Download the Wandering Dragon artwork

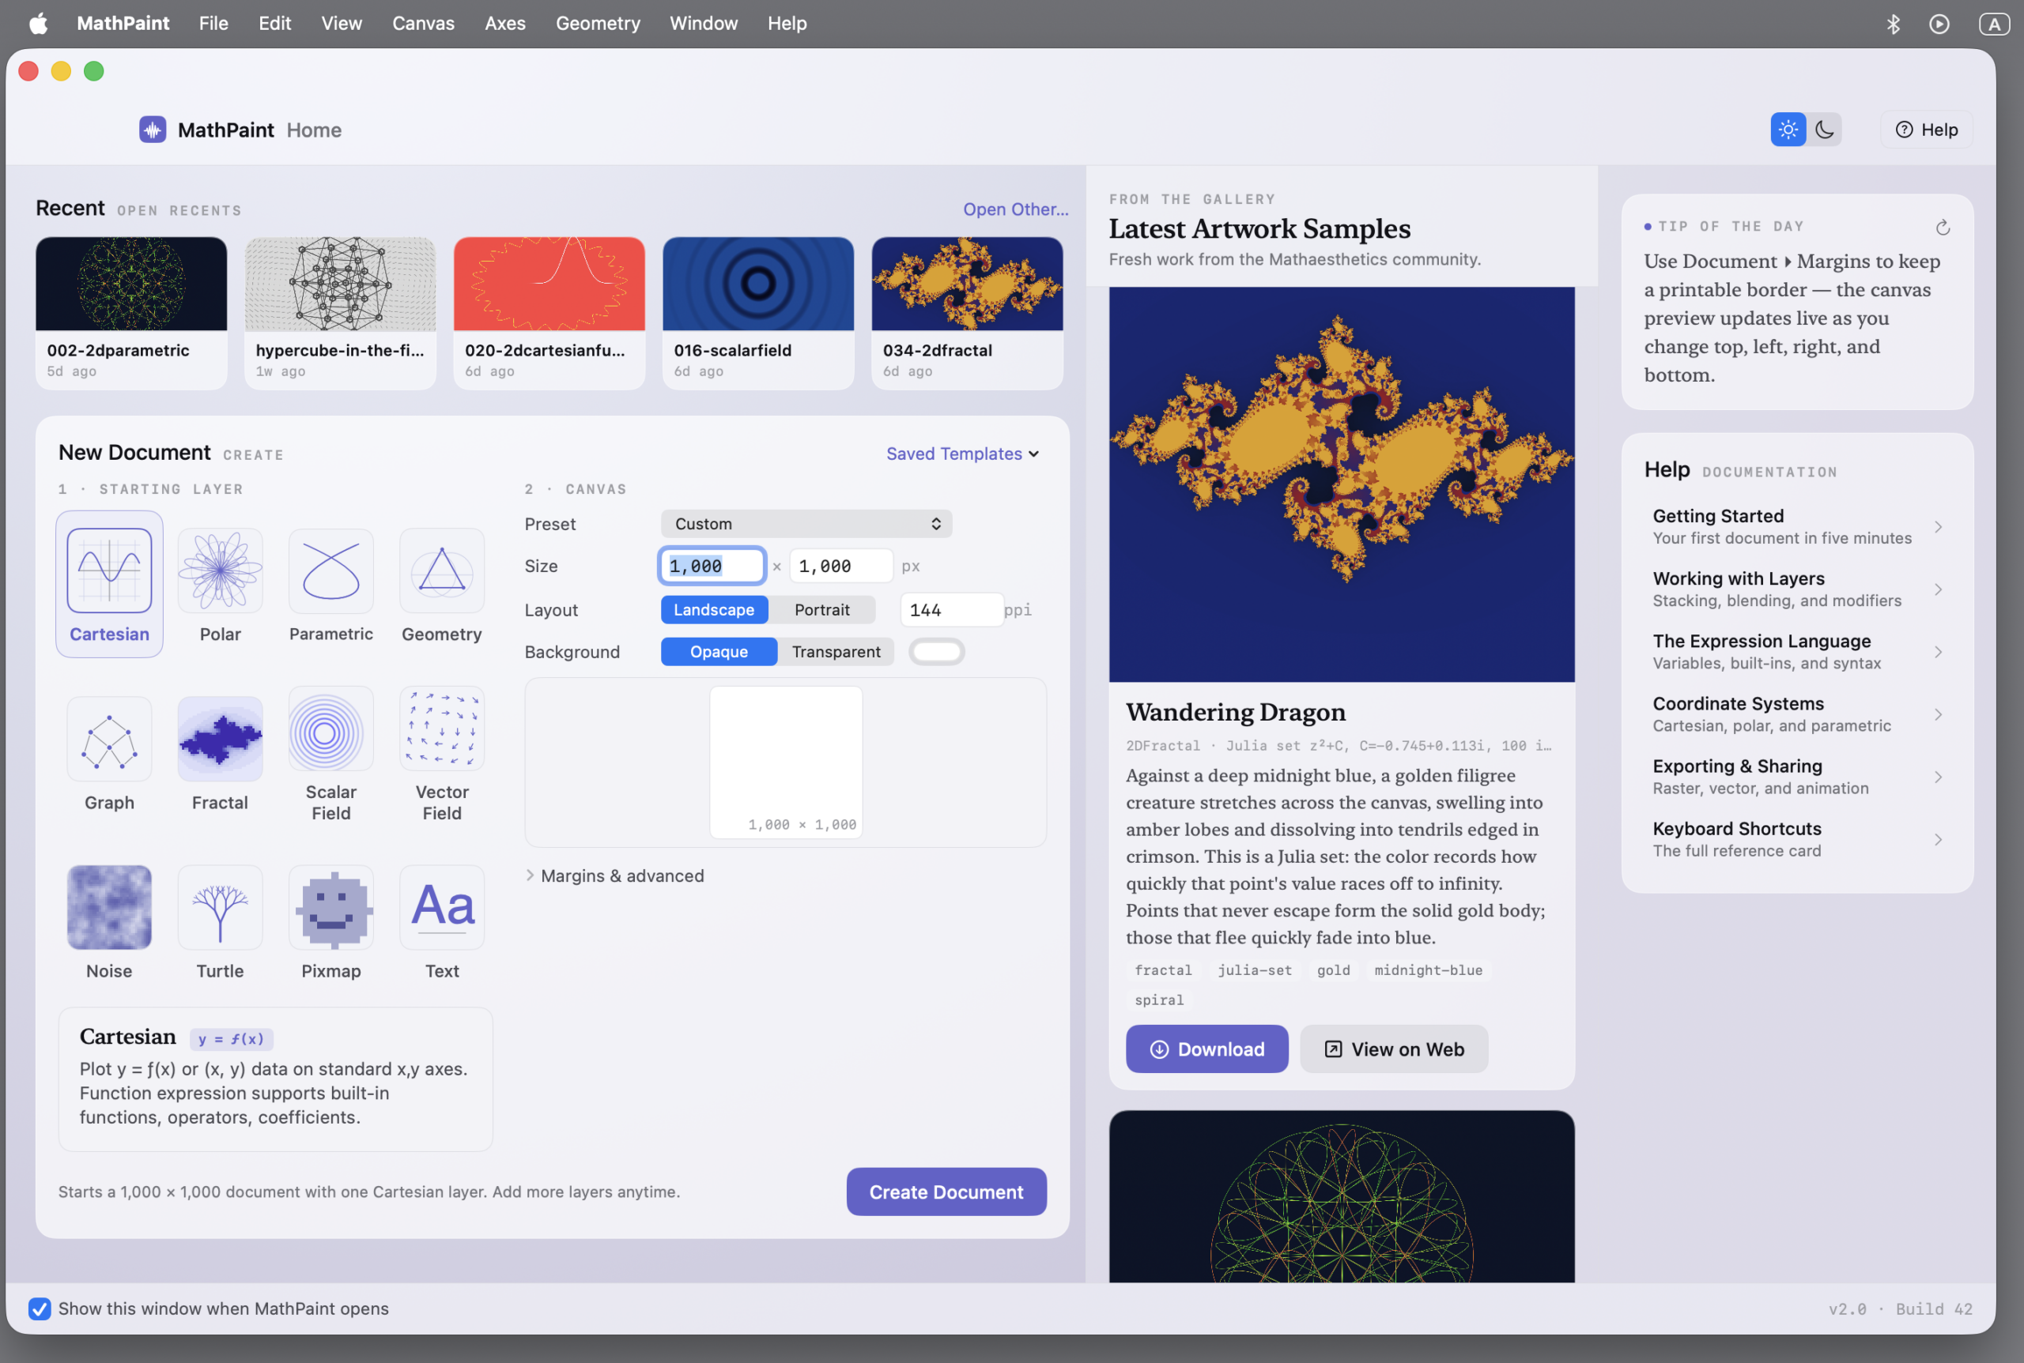click(1206, 1049)
